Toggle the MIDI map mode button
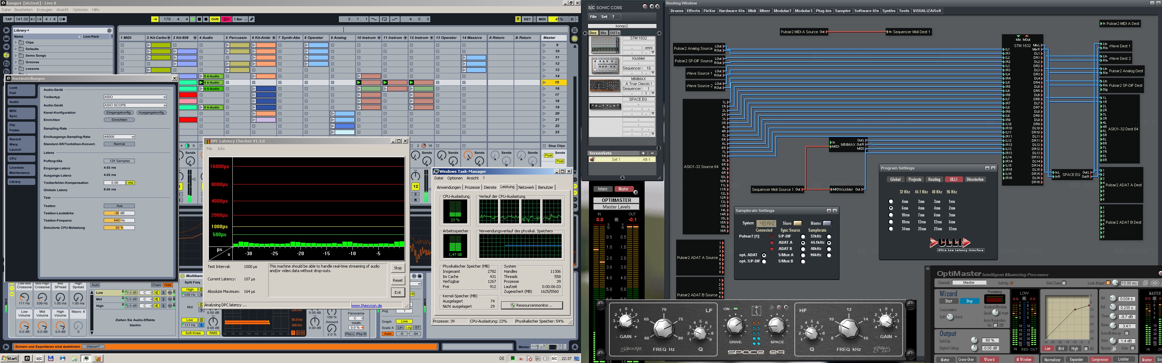Screen dimensions: 1162x363 point(542,19)
